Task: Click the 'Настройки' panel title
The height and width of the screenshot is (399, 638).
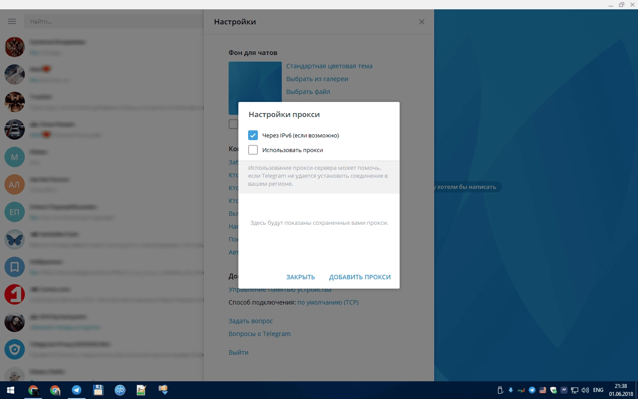Action: [235, 22]
